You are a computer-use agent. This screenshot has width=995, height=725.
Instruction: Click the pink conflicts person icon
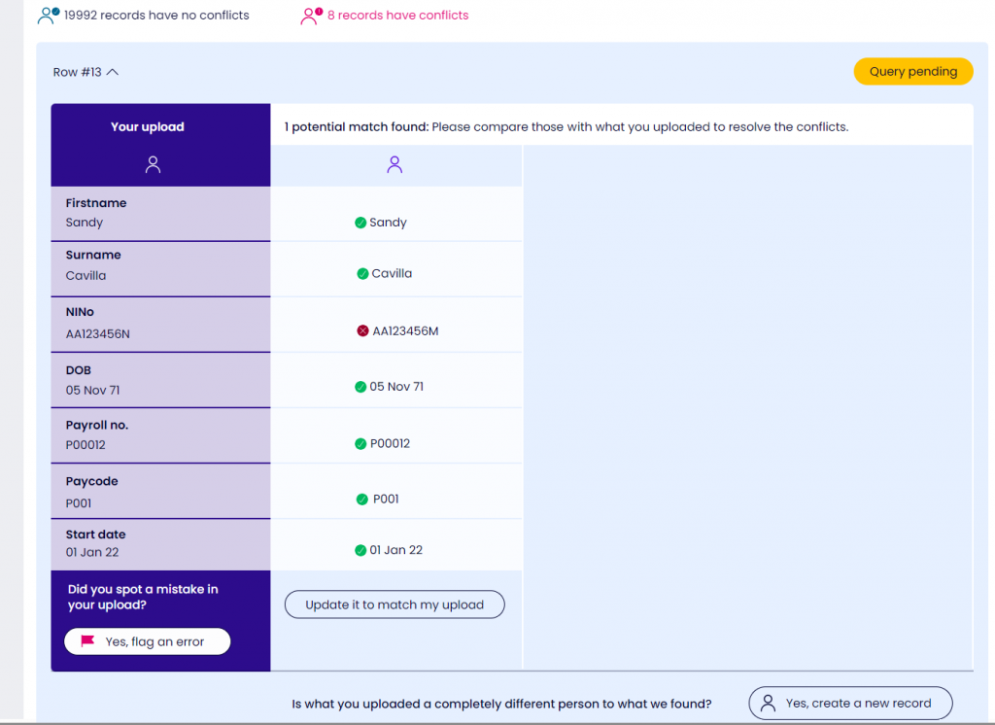tap(311, 16)
